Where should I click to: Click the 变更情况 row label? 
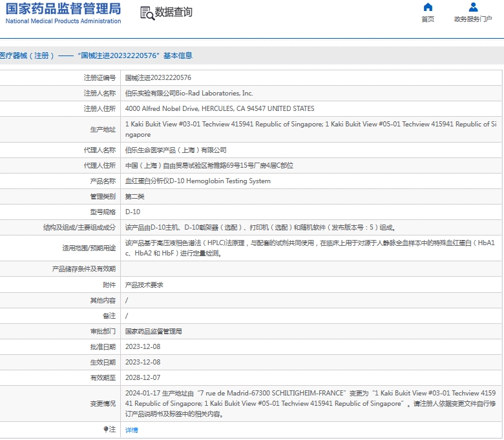(x=103, y=403)
